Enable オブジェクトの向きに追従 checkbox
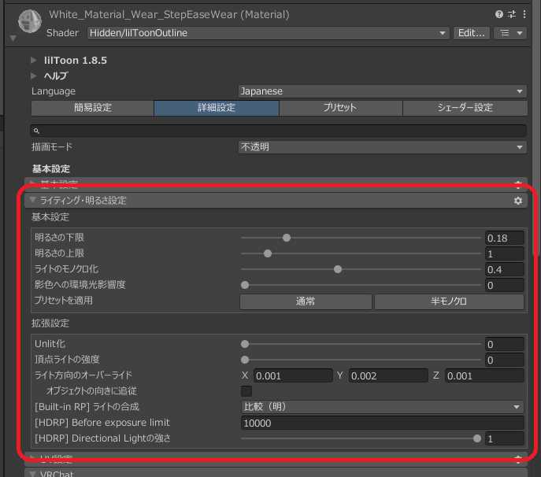Viewport: 541px width, 477px height. [246, 391]
